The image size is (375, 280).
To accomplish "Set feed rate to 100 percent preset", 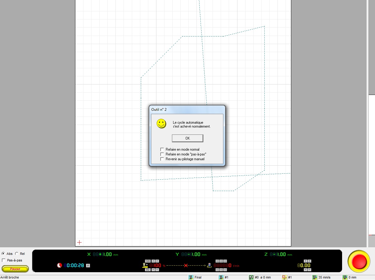I will point(147,261).
